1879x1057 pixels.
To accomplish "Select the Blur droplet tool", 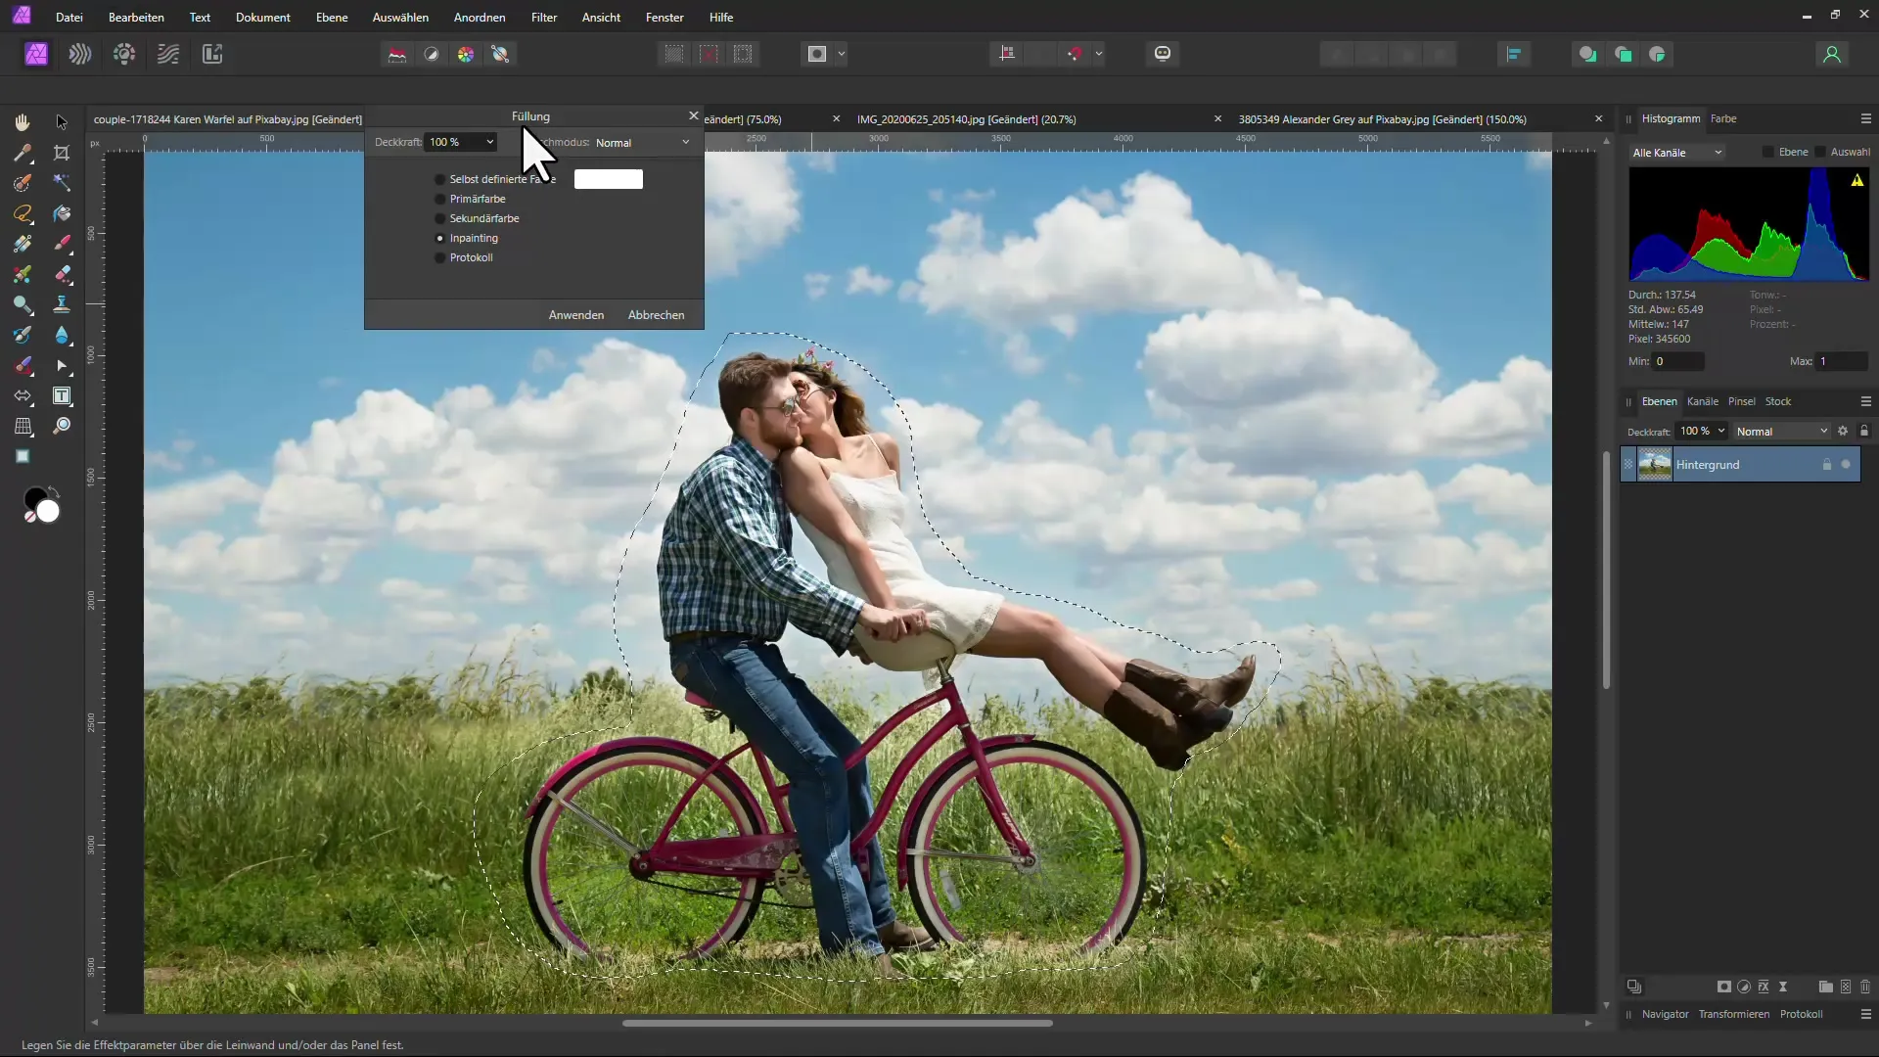I will 62,335.
